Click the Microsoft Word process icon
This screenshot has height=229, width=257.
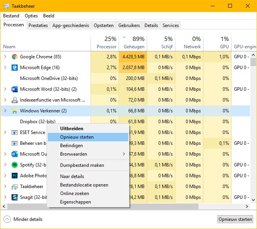[15, 89]
